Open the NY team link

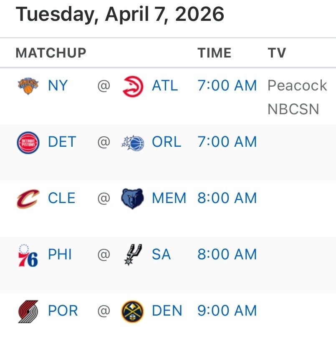point(58,85)
